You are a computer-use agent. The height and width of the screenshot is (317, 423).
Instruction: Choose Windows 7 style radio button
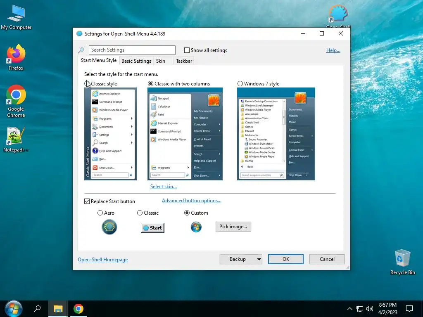pos(240,83)
